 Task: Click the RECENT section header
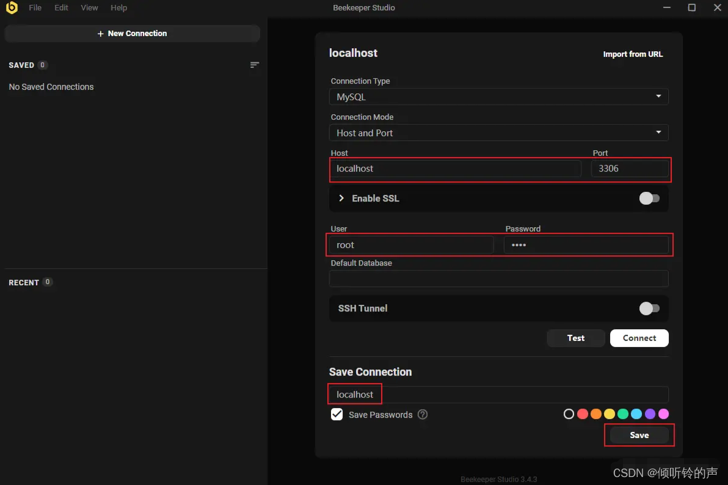pyautogui.click(x=24, y=282)
